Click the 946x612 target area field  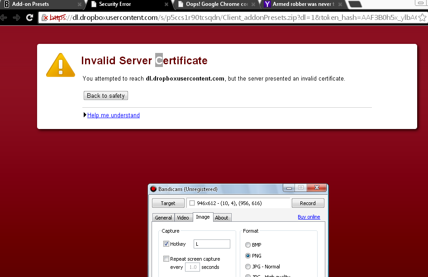(x=238, y=203)
